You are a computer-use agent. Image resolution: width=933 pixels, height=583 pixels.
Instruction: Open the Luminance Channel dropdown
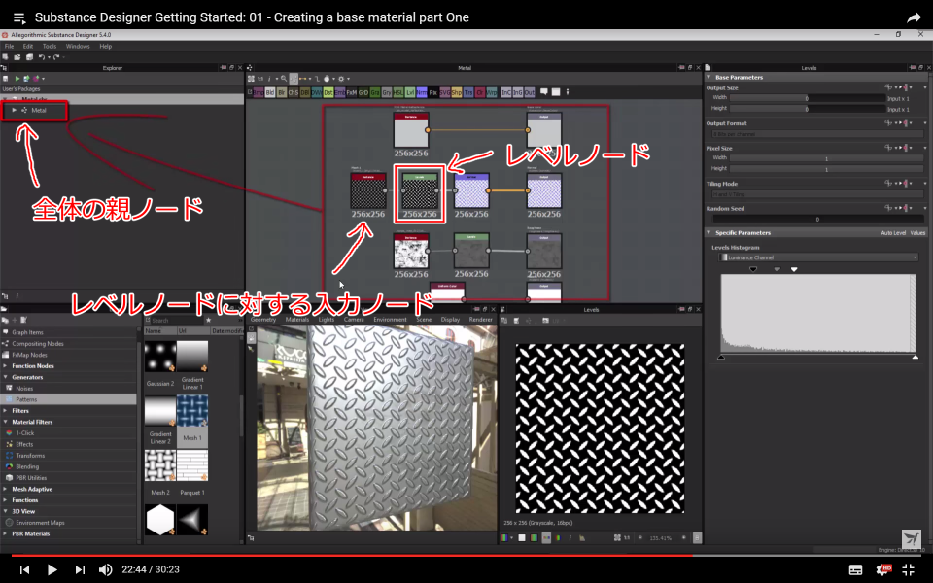pos(818,257)
